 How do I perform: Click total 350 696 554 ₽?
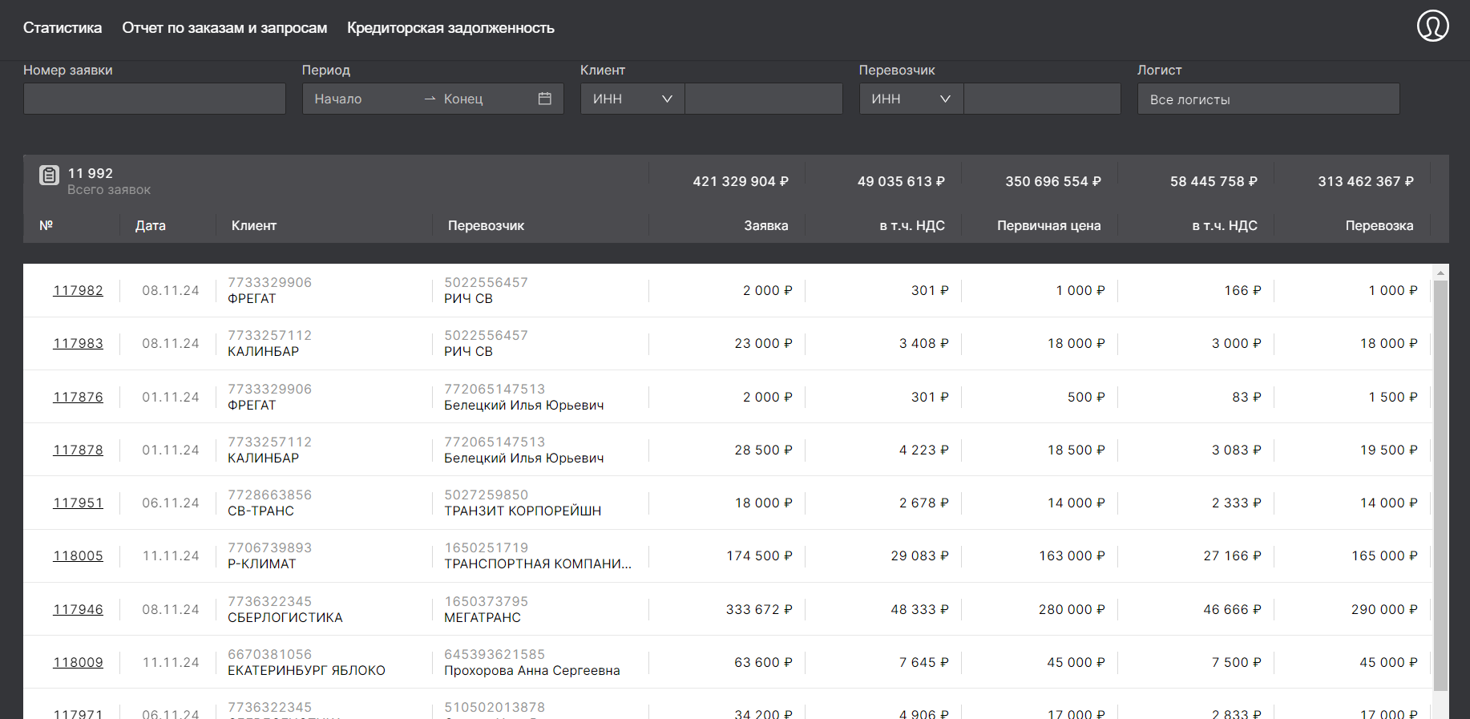[x=1053, y=181]
